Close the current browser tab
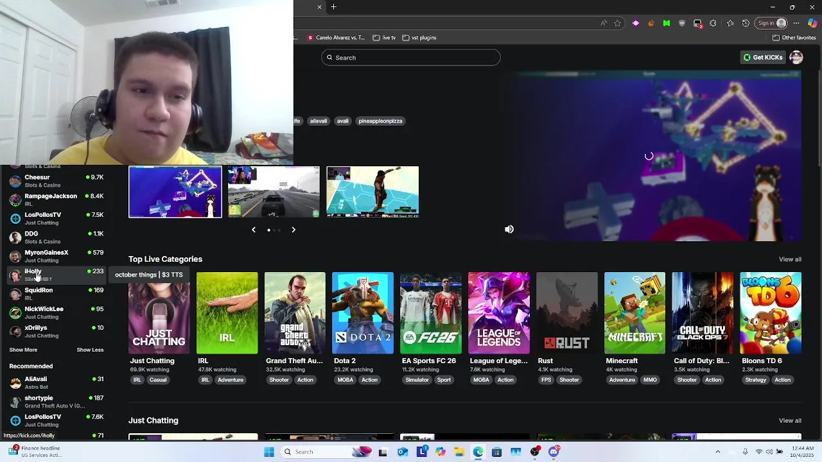The height and width of the screenshot is (462, 822). coord(319,7)
